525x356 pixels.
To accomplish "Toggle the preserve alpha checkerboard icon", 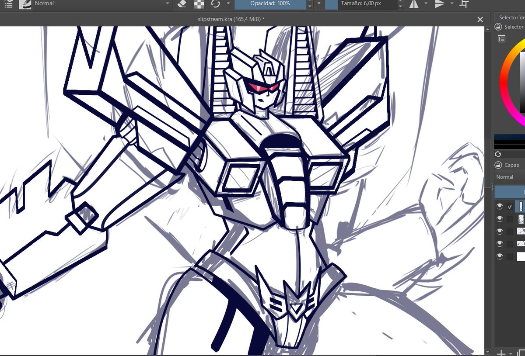I will (199, 4).
